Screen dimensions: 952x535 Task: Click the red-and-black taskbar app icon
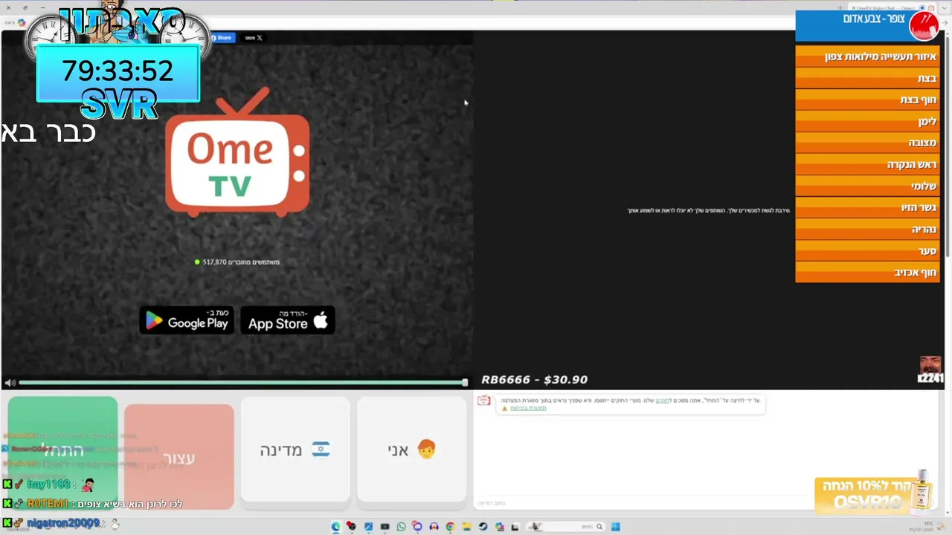pyautogui.click(x=352, y=527)
